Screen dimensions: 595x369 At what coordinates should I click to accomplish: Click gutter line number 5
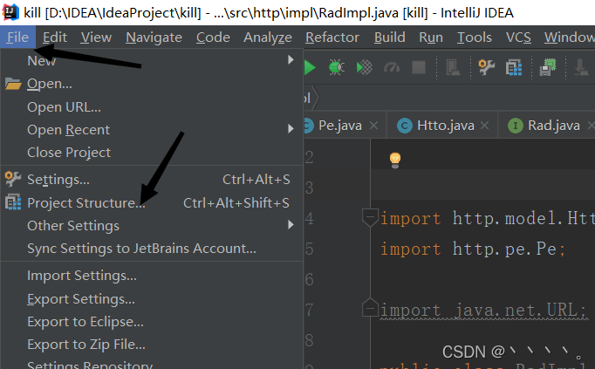coord(309,249)
